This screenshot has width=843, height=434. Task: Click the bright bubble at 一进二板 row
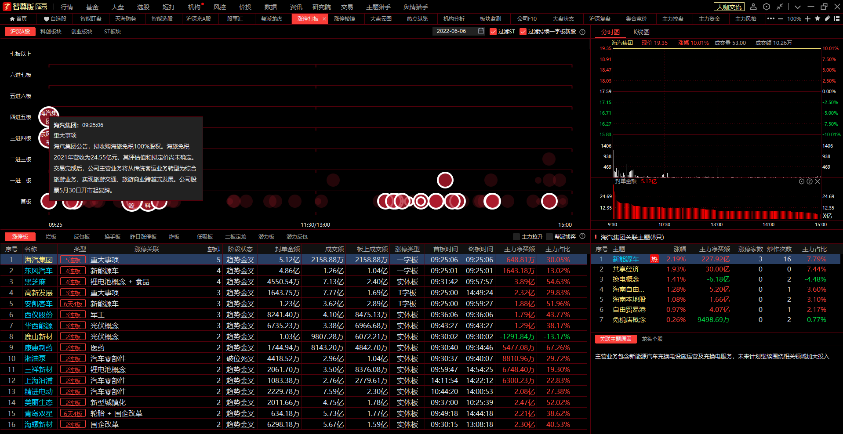445,180
